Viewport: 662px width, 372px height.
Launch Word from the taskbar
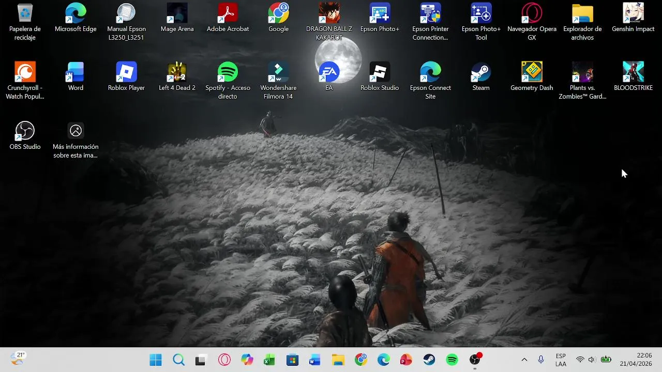(315, 360)
